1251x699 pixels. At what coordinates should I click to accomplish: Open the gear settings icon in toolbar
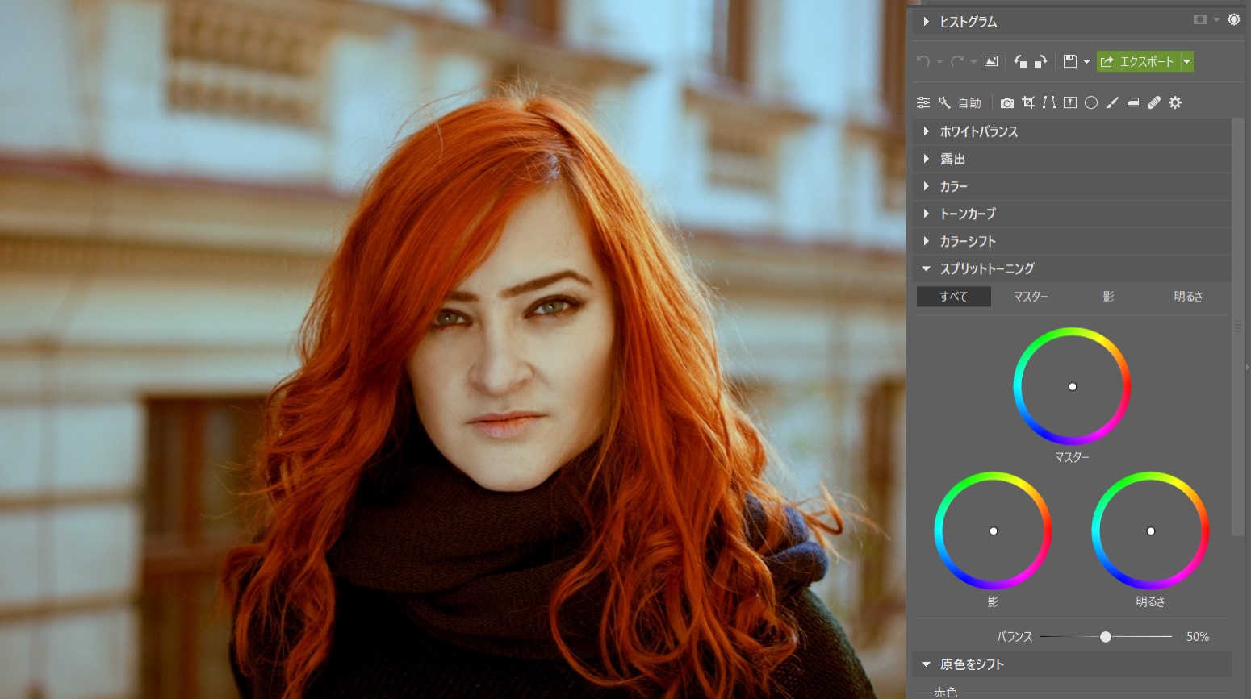[1175, 102]
